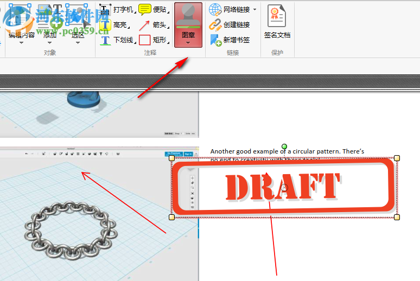Viewport: 420px width, 281px height.
Task: Expand the 编辑内容 dropdown arrow
Action: 21,43
